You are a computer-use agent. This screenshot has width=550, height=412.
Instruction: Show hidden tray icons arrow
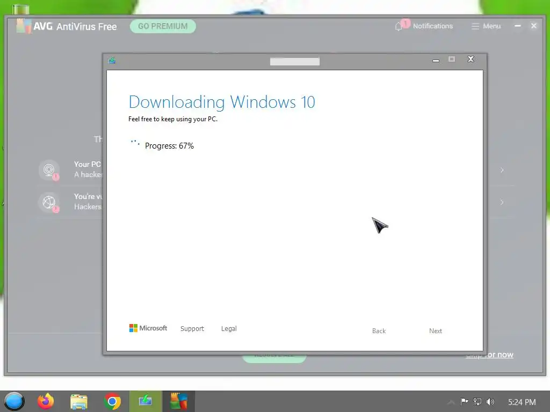point(451,402)
